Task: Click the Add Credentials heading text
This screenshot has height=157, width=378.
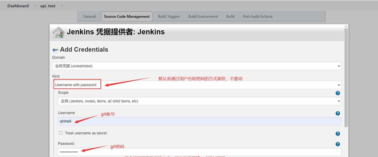Action: click(84, 49)
